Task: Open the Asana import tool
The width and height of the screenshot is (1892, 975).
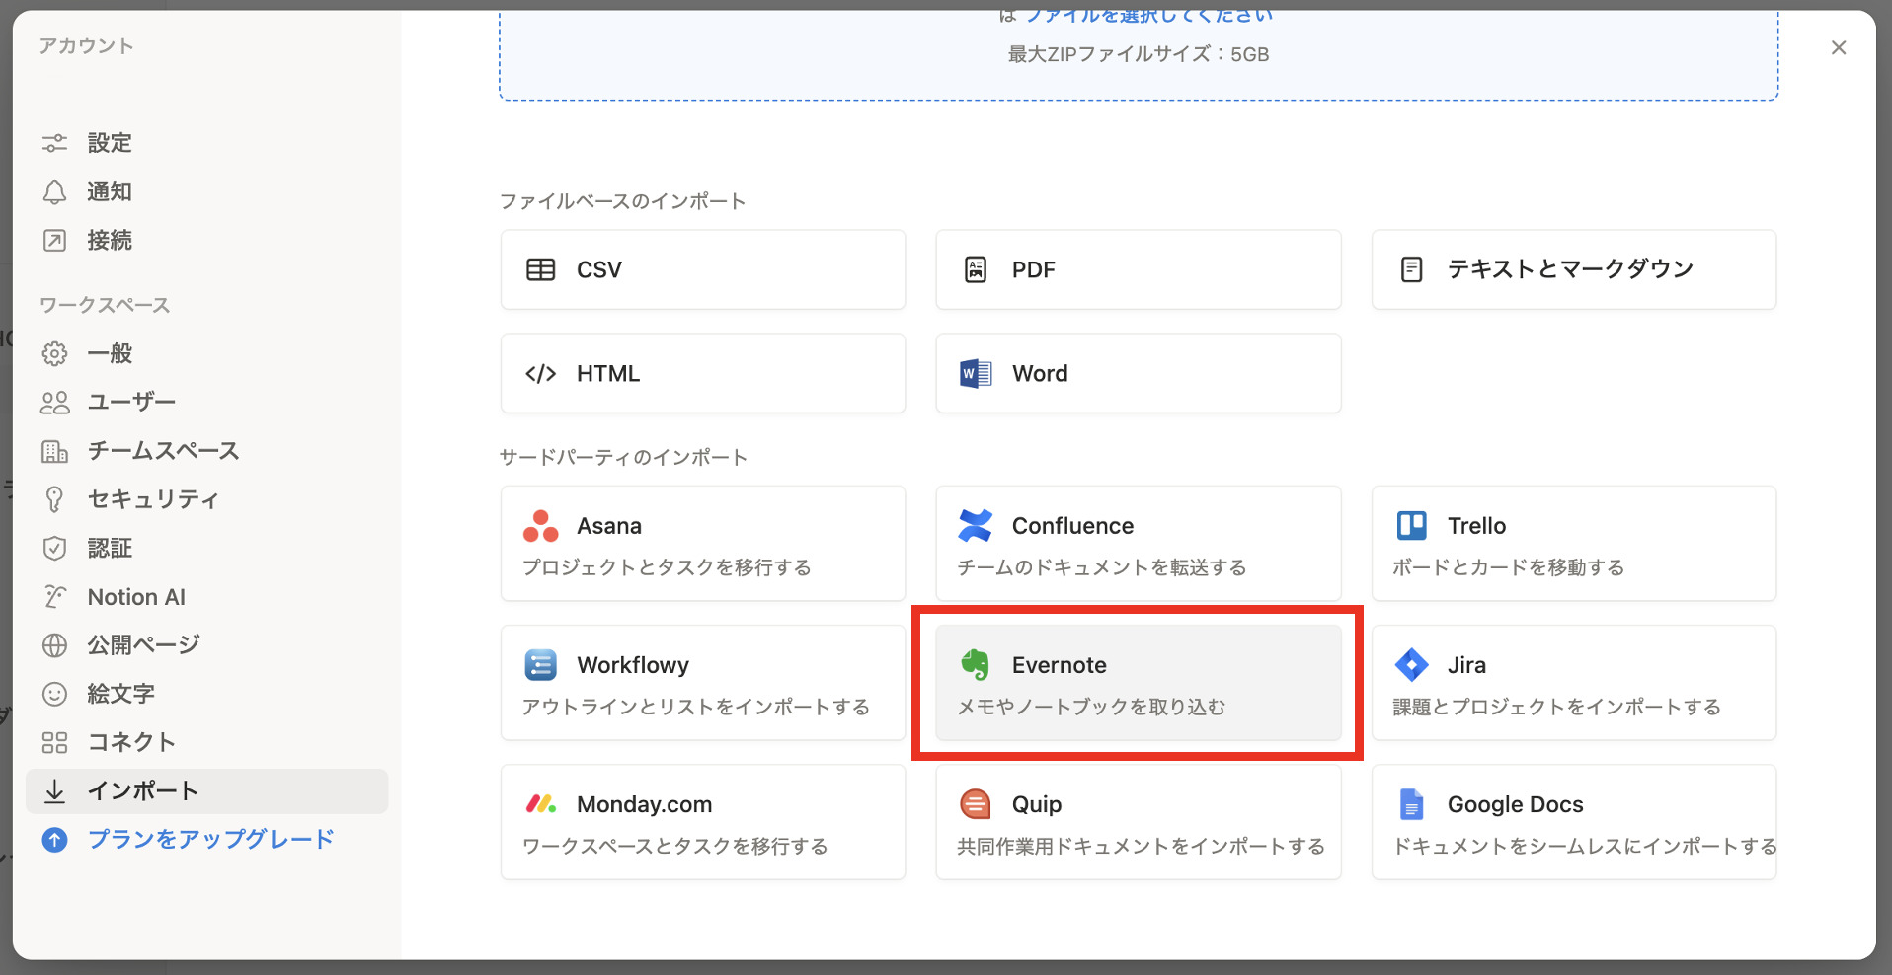Action: tap(701, 543)
